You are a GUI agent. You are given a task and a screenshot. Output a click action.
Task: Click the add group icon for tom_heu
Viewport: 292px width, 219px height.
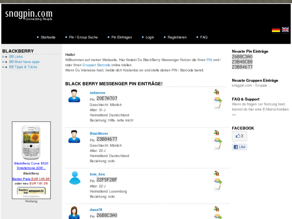[218, 181]
